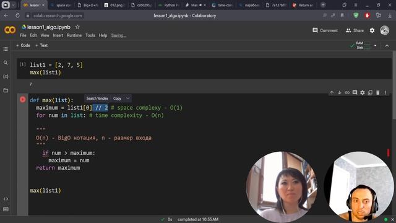396x223 pixels.
Task: Open the green shield protection icon
Action: 356,15
